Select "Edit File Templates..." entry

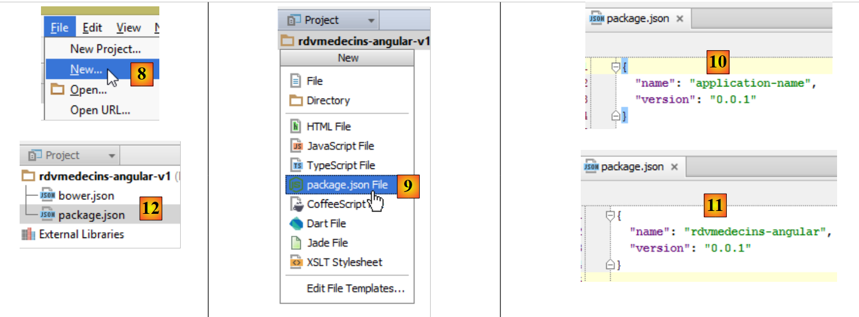(x=356, y=289)
